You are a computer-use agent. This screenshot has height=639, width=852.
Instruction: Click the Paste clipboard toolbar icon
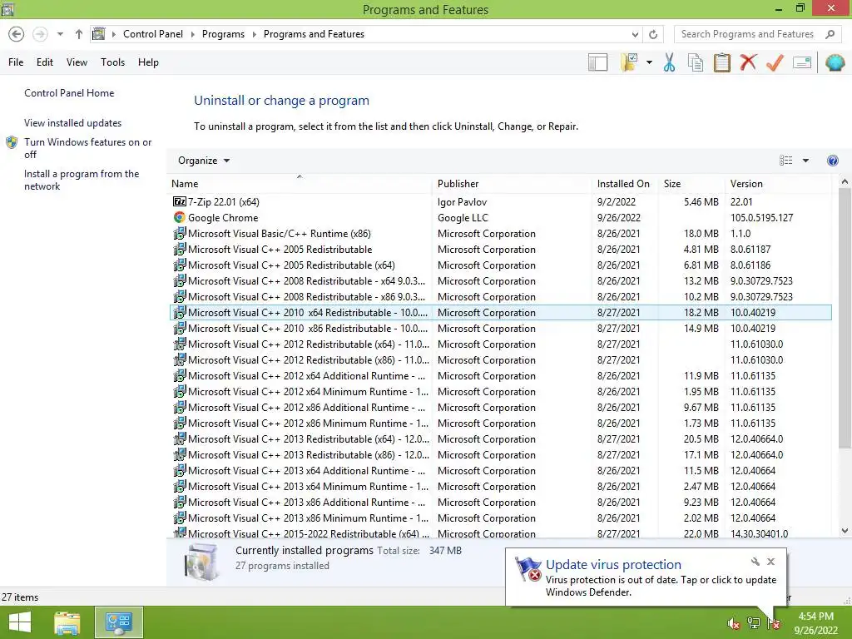point(721,62)
